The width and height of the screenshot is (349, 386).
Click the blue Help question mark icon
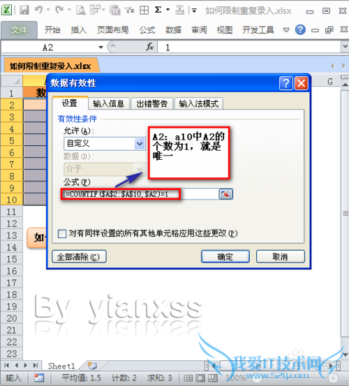pyautogui.click(x=300, y=30)
